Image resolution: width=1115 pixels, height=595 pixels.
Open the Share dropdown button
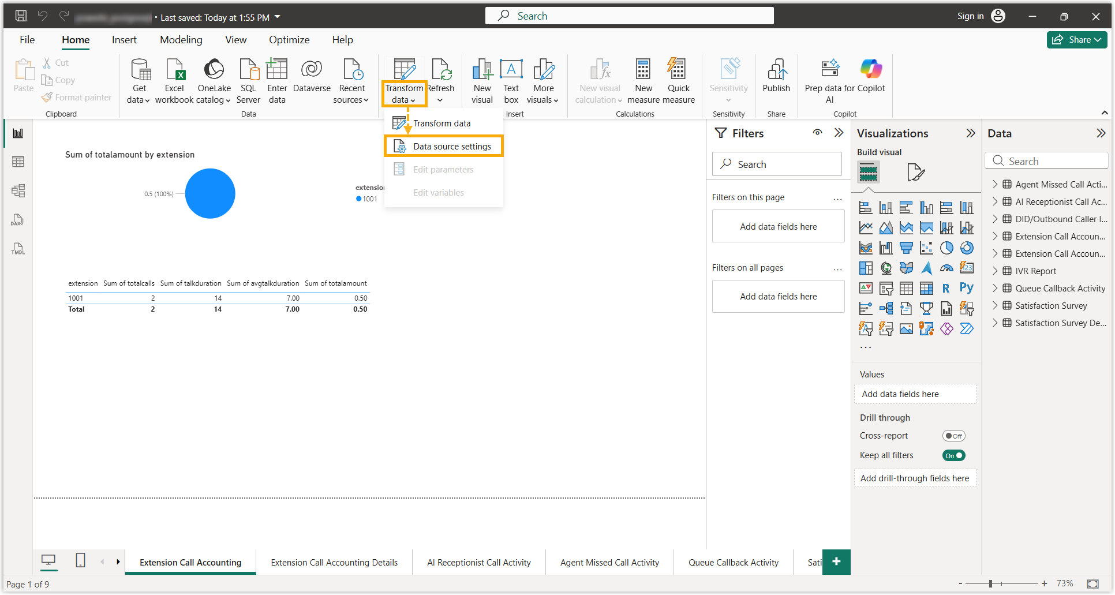coord(1077,40)
